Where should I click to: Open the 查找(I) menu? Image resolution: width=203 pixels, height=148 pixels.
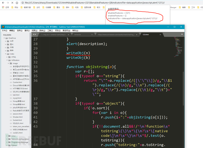pyautogui.click(x=27, y=31)
